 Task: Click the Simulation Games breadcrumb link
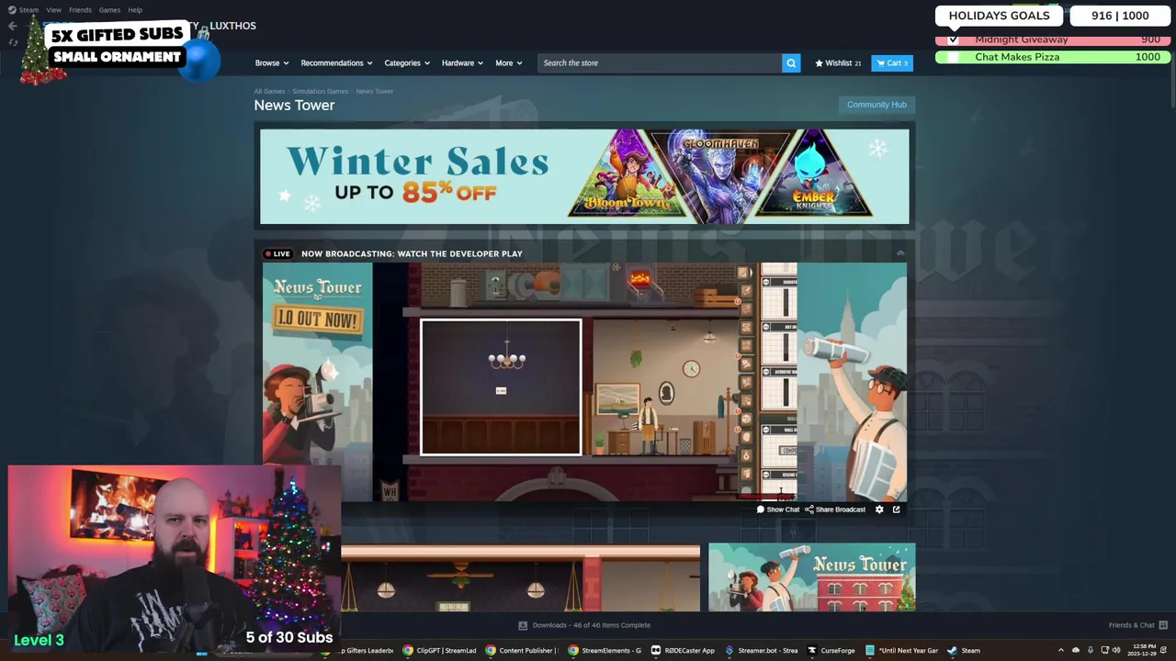(x=321, y=92)
